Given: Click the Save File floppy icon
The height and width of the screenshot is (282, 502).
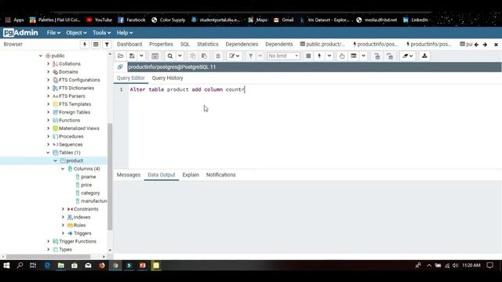Looking at the screenshot, I should point(132,56).
